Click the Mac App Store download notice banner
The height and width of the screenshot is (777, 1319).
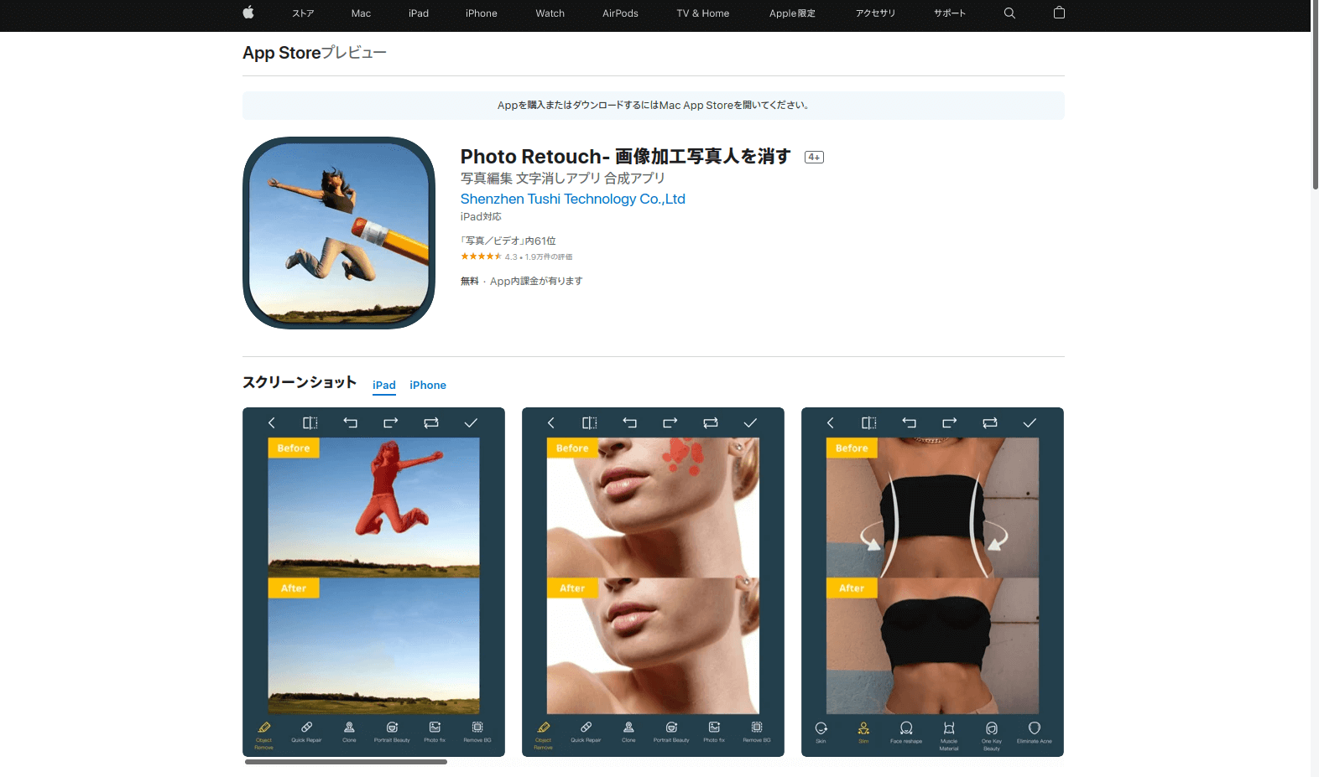point(653,106)
